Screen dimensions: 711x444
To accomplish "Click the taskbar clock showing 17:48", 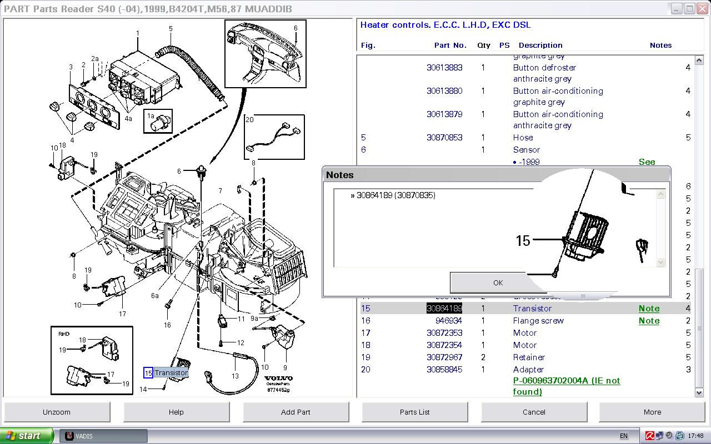I will pyautogui.click(x=695, y=436).
